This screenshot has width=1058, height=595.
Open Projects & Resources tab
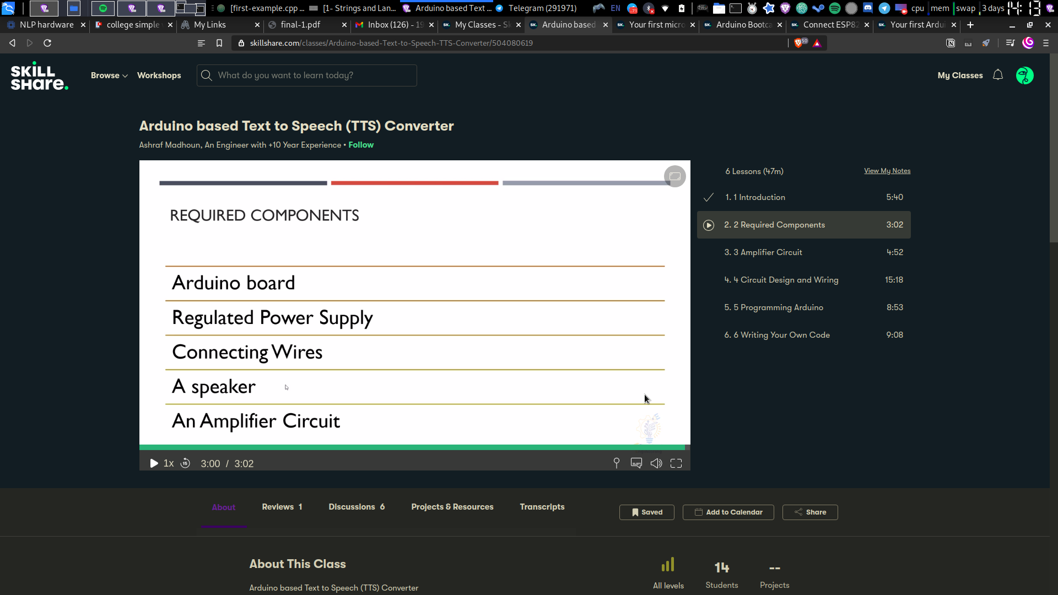[452, 507]
